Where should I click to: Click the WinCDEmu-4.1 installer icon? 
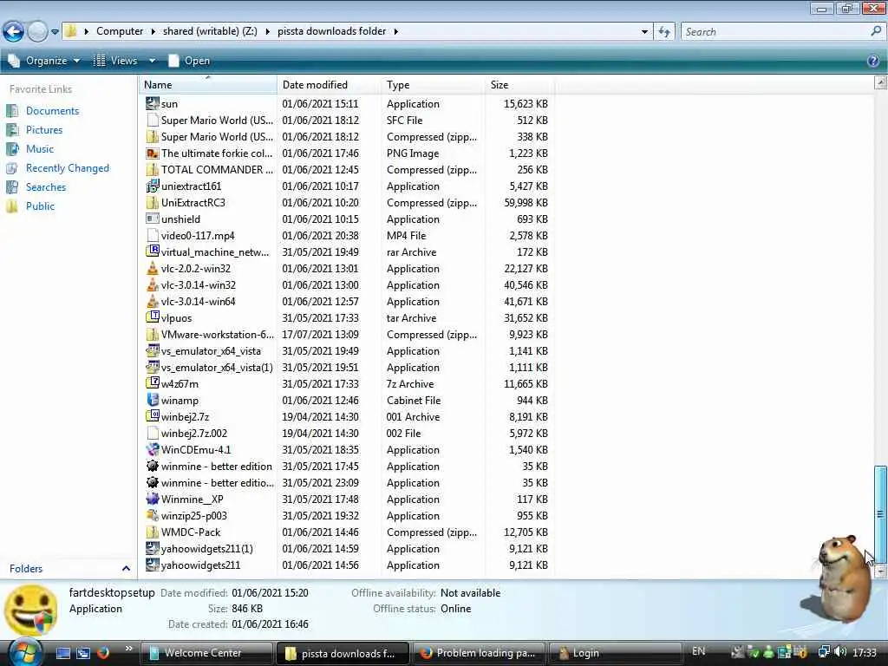(153, 449)
